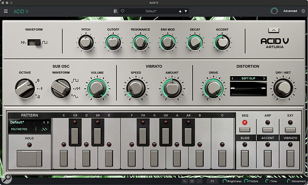Image resolution: width=308 pixels, height=185 pixels.
Task: Toggle the keyboard-panel Accent step button
Action: (x=268, y=158)
